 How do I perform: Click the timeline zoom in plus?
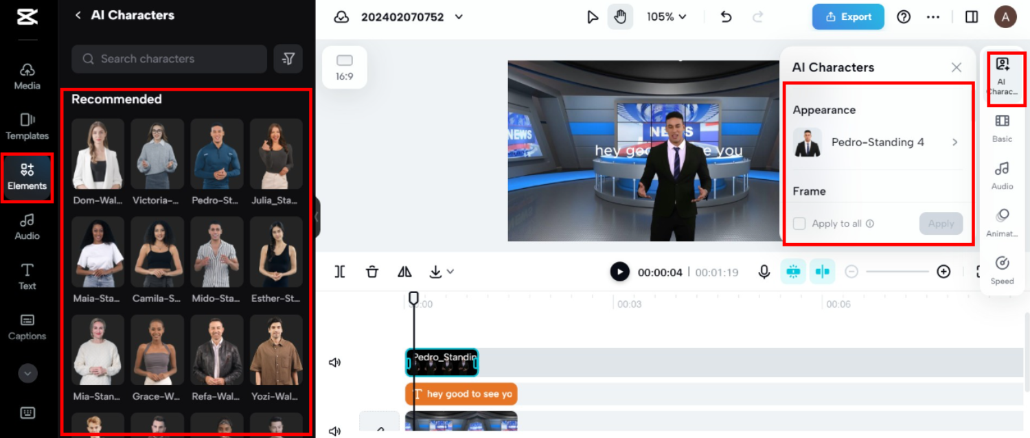coord(943,272)
